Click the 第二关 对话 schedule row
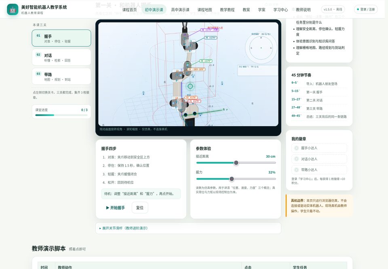 coord(319,100)
